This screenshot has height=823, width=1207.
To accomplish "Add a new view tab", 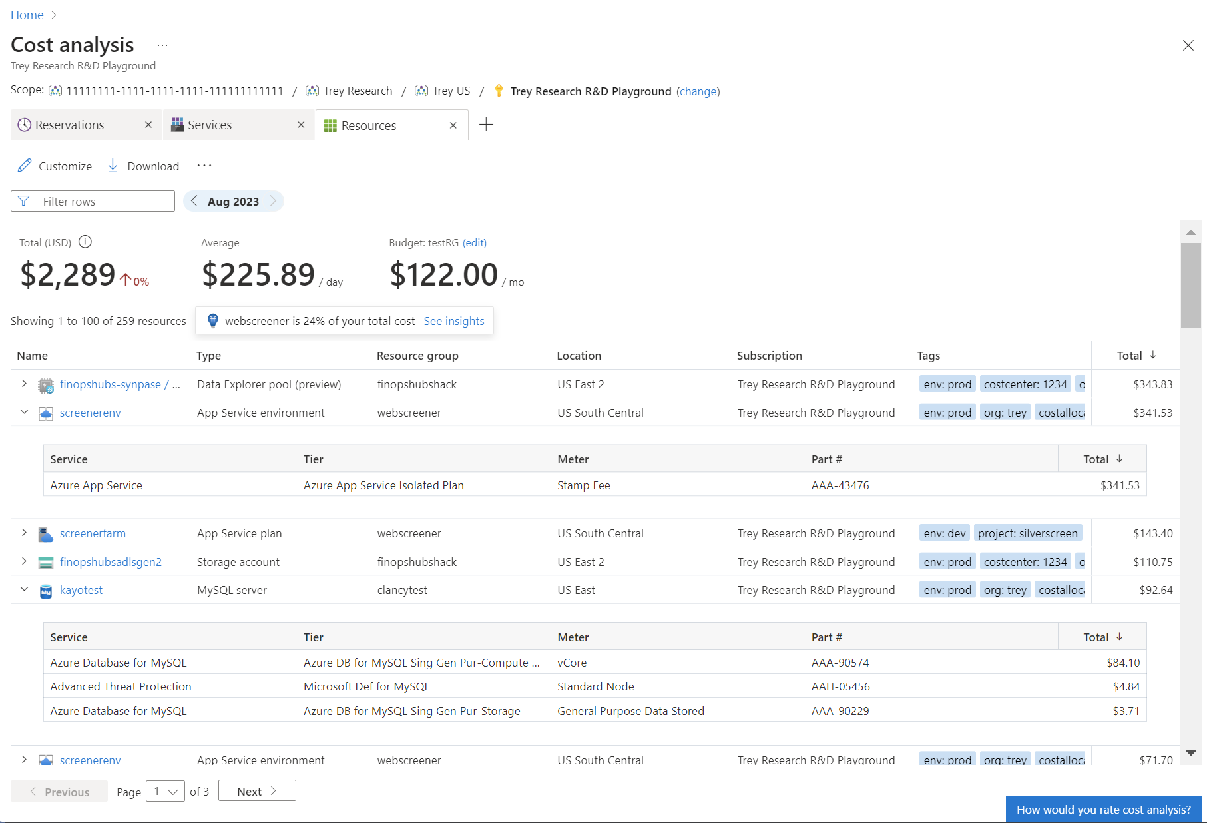I will click(486, 125).
